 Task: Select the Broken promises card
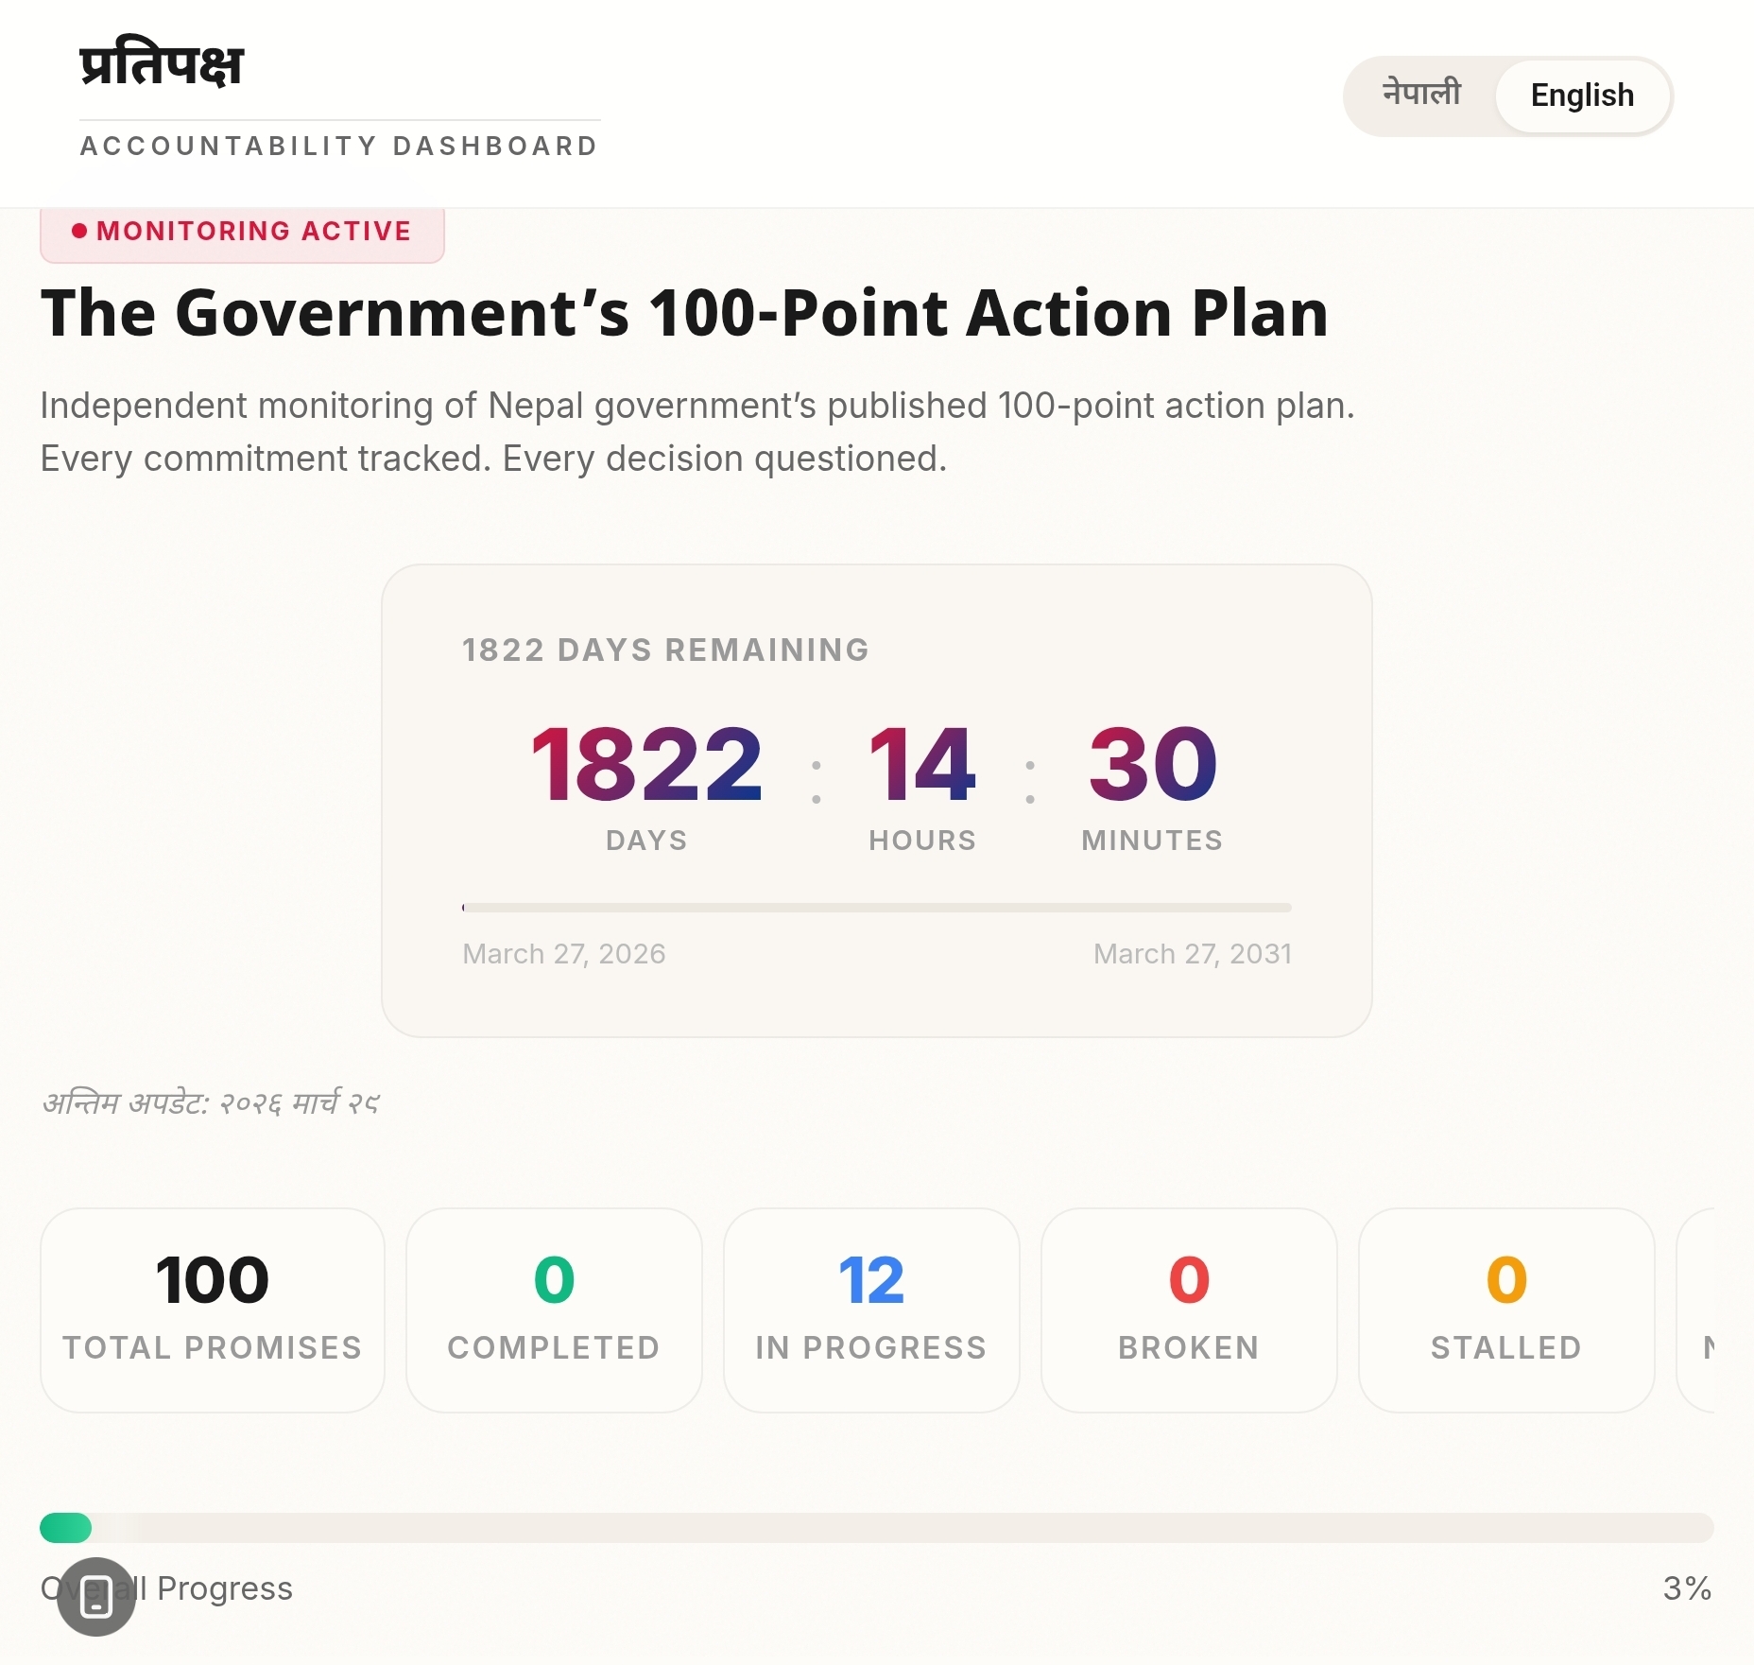click(1189, 1309)
